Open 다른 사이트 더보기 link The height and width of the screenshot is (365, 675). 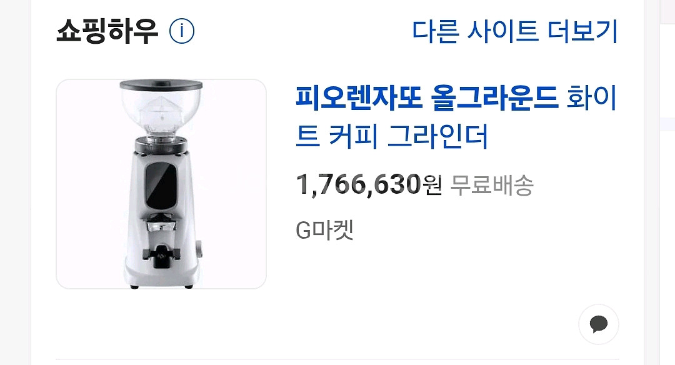[515, 31]
